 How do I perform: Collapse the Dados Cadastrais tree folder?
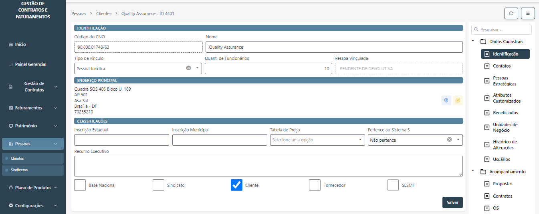[x=473, y=41]
